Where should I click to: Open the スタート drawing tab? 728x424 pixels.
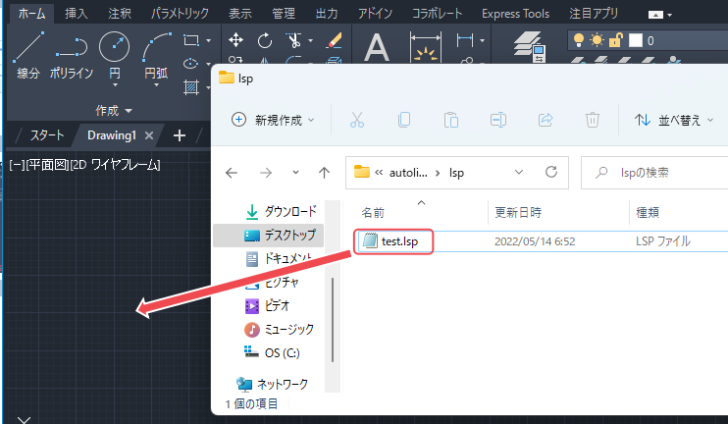(47, 135)
